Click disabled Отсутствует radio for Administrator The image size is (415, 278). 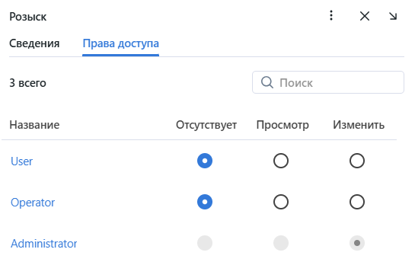click(x=205, y=243)
